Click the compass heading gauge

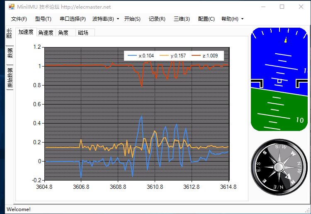pos(279,167)
